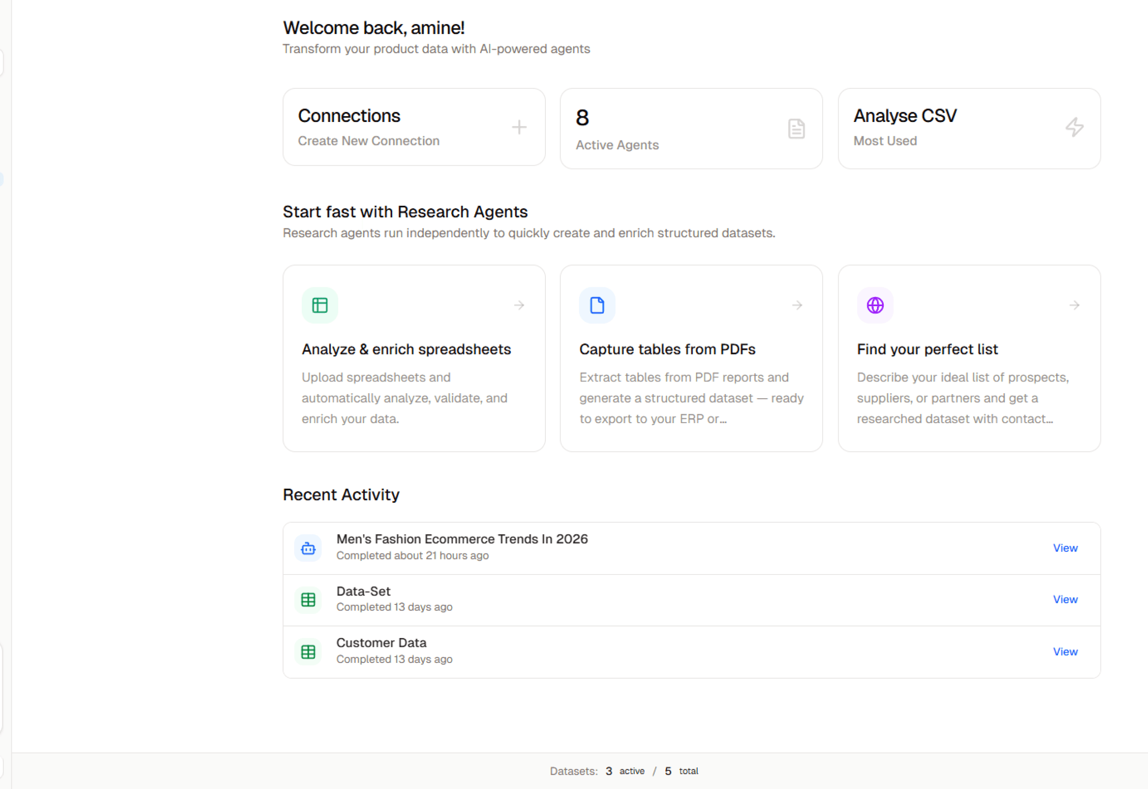Viewport: 1148px width, 789px height.
Task: Click the Datasets active count in footer
Action: tap(609, 771)
